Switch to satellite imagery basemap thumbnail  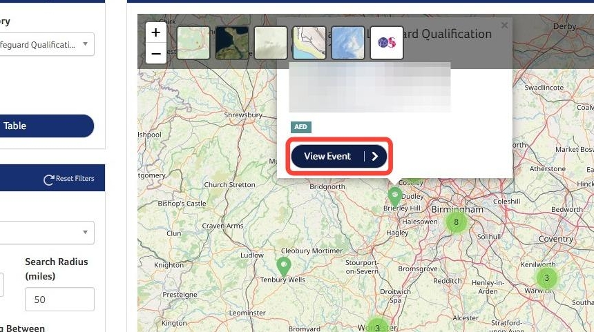232,43
